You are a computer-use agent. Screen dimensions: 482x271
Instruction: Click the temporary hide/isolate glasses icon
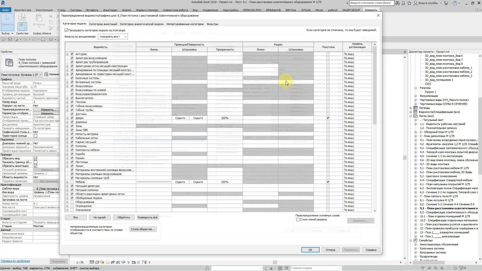[x=123, y=262]
